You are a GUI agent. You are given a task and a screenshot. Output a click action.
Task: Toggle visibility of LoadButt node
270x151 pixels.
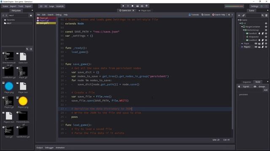point(266,40)
